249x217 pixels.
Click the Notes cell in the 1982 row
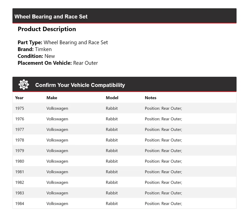[163, 182]
